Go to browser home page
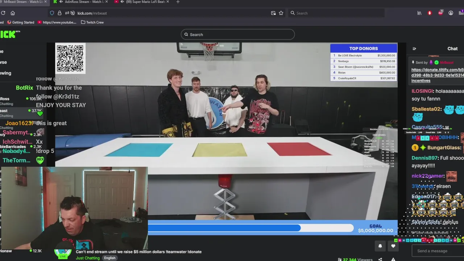Screen dimensions: 464x261 [13, 13]
